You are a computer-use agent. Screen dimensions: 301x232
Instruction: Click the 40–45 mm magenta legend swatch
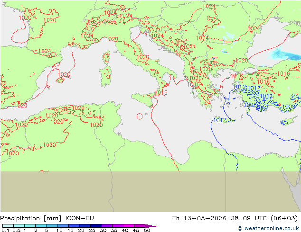[129, 226]
